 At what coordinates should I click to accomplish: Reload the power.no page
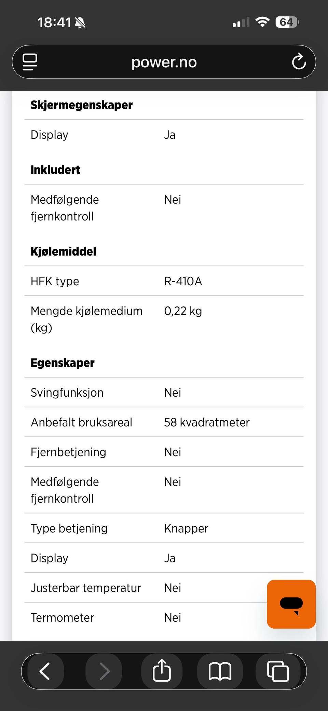click(x=299, y=61)
